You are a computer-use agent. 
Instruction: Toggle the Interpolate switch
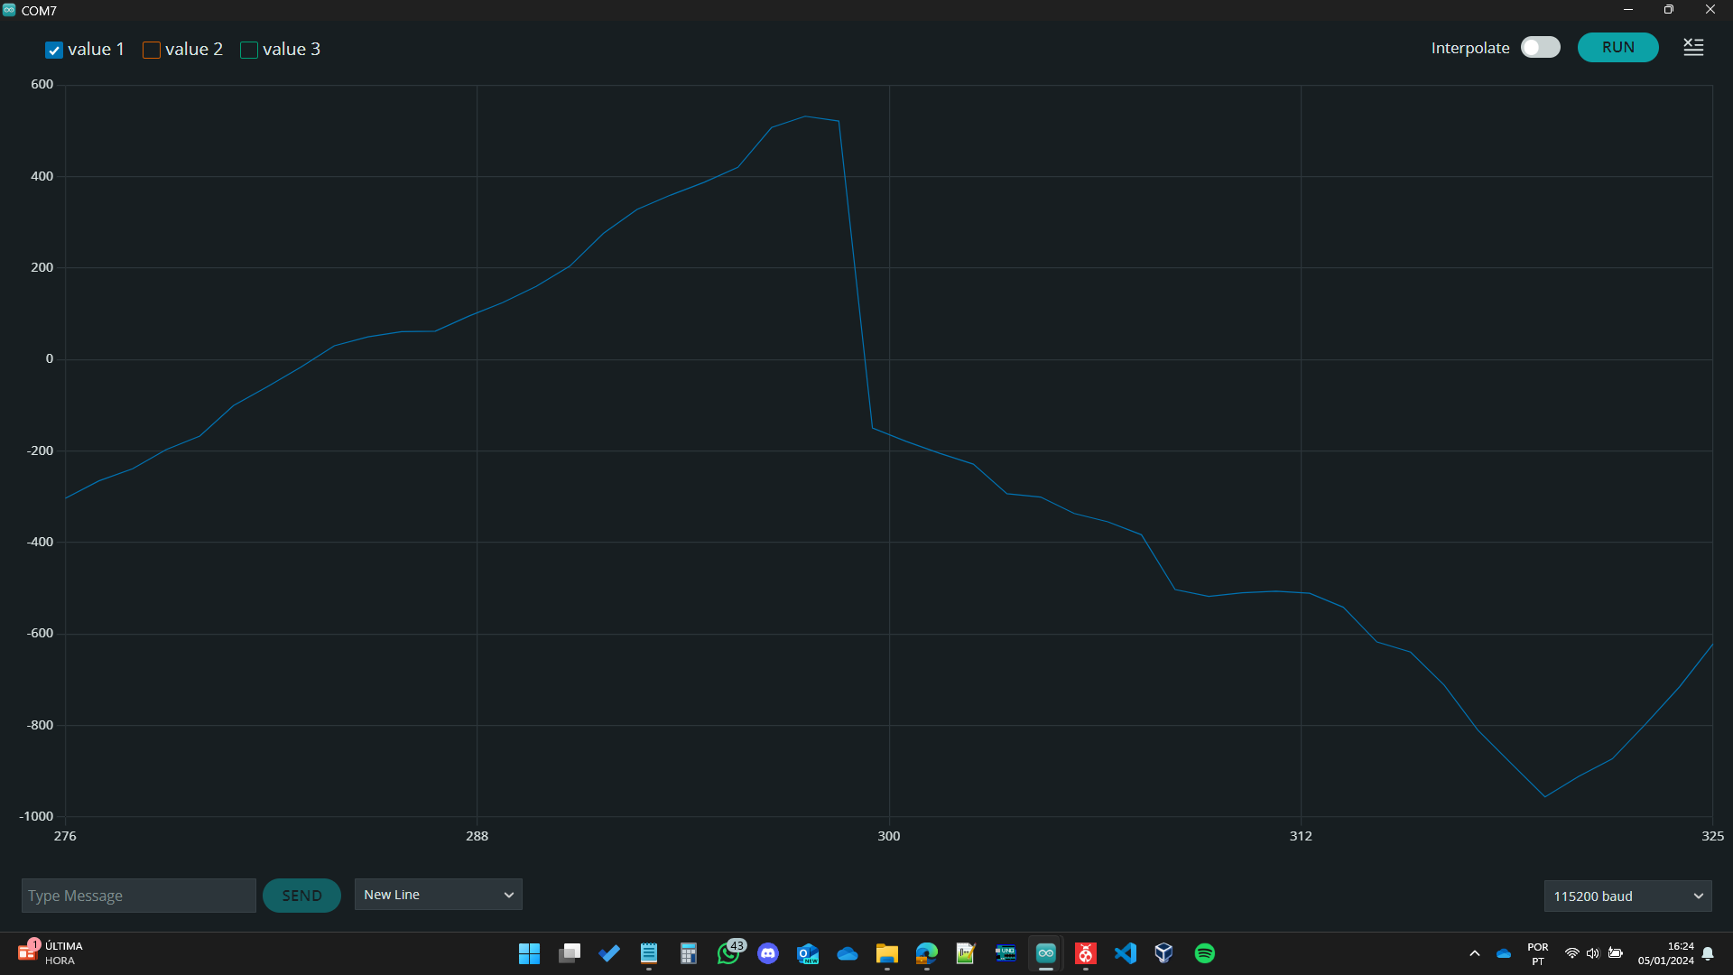tap(1540, 48)
